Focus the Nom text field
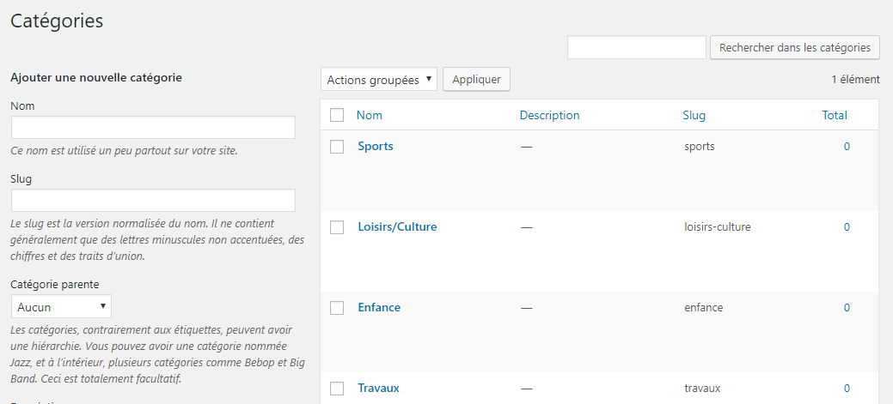Screen dimensions: 893x404 pyautogui.click(x=153, y=128)
